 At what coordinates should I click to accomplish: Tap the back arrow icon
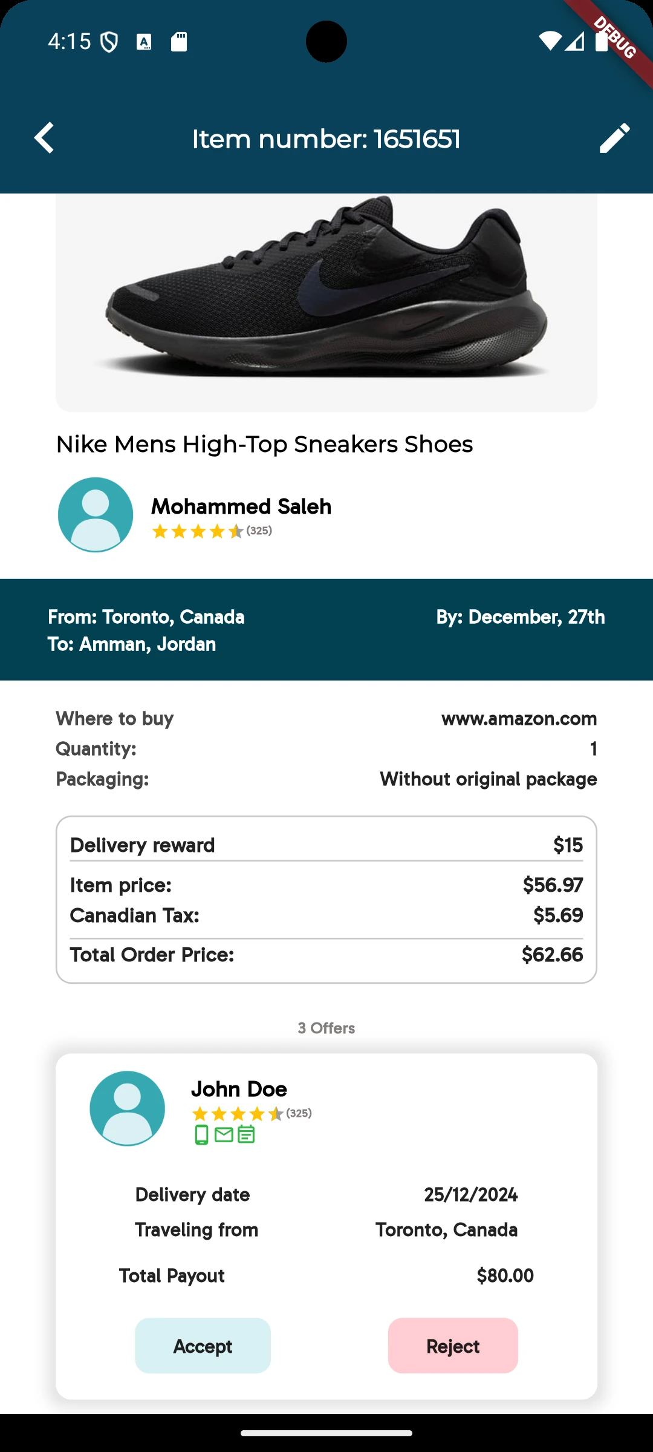point(44,138)
